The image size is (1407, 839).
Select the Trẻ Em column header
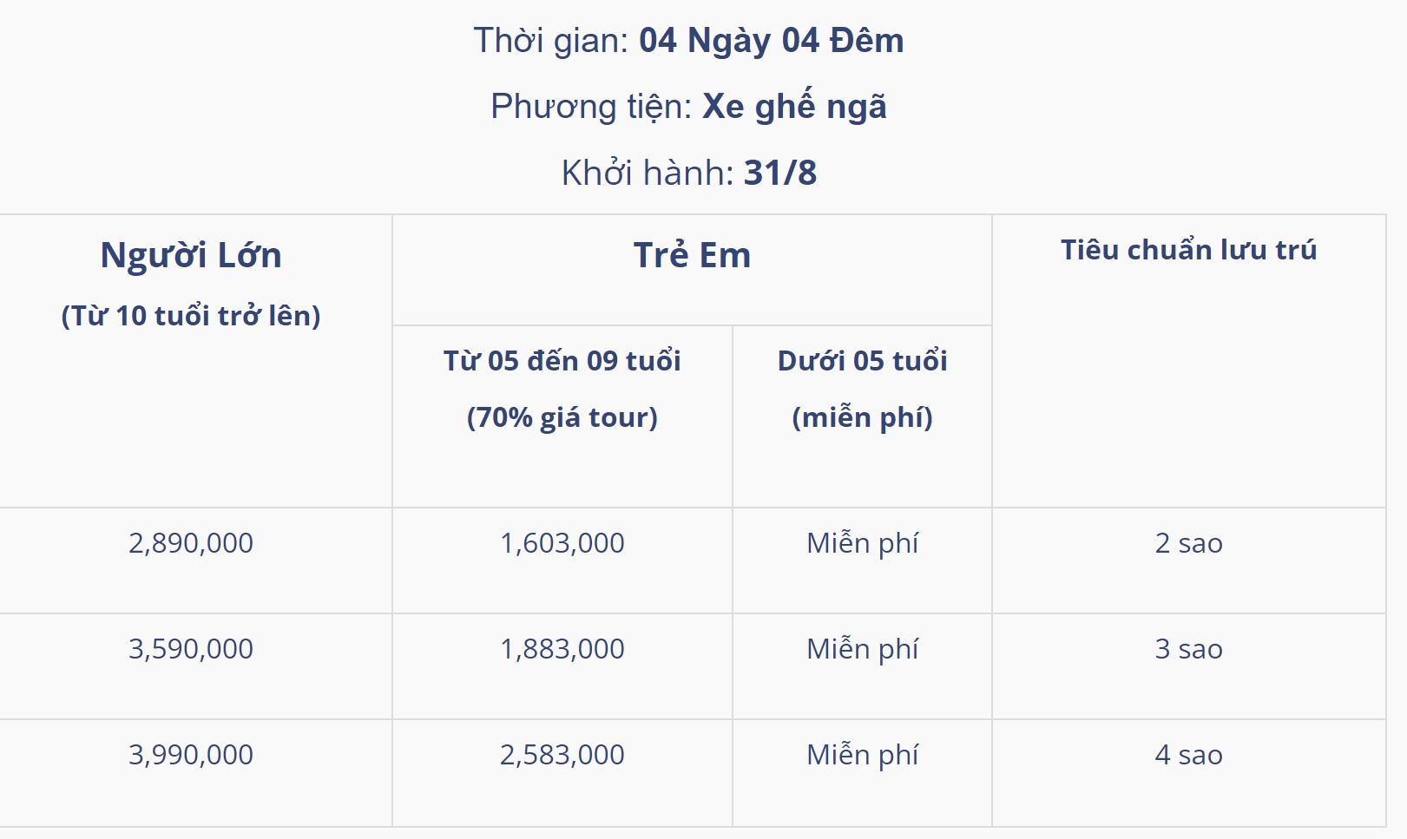(x=692, y=255)
